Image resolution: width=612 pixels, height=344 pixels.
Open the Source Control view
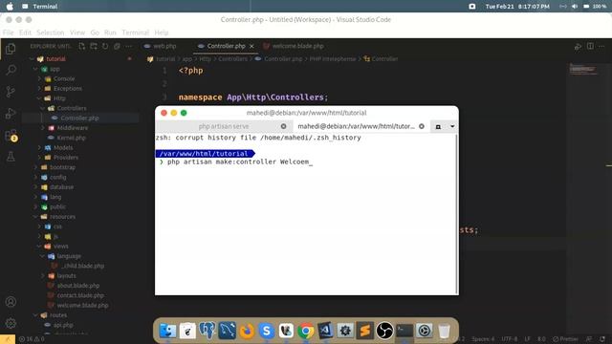(x=11, y=92)
